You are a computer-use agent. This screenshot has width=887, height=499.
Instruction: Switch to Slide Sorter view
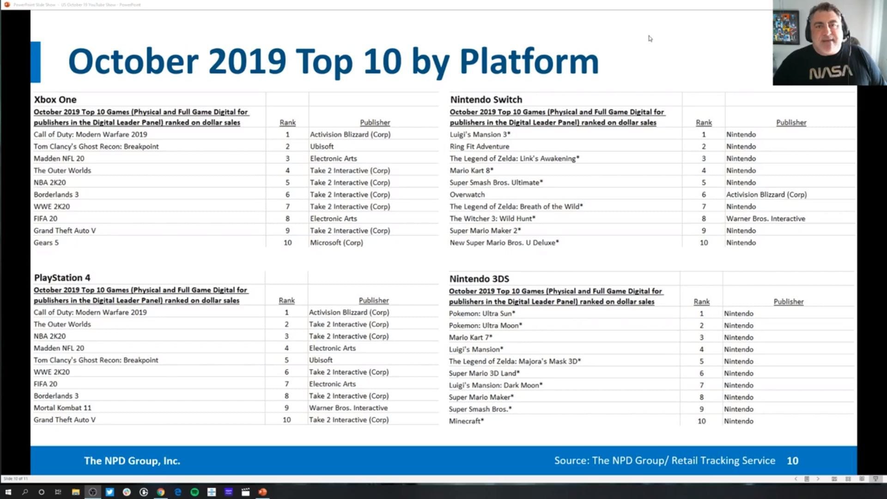coord(848,479)
